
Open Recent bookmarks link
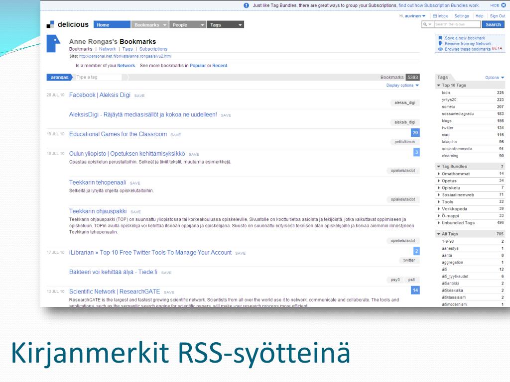coord(220,66)
